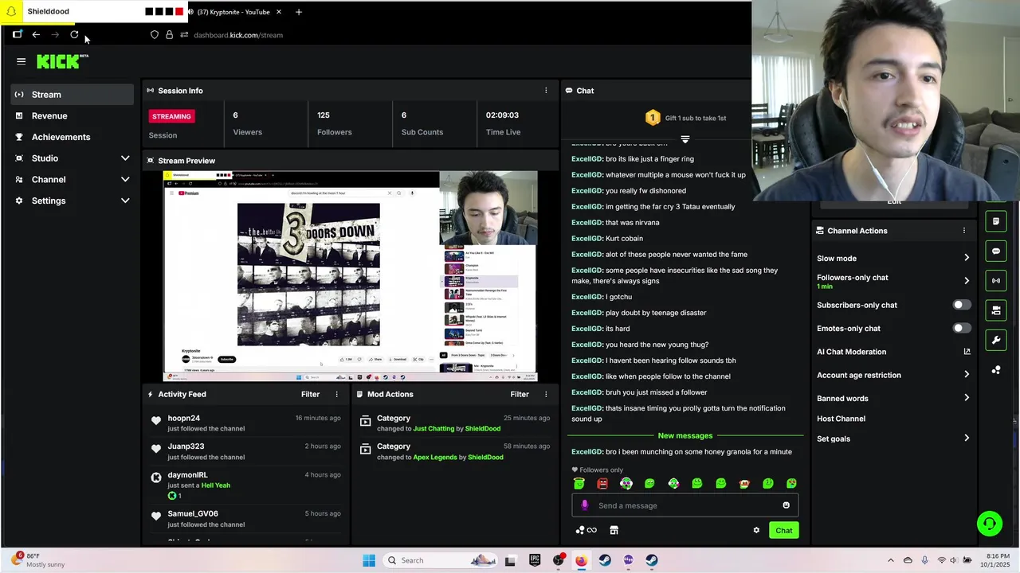Show hidden system tray icons
This screenshot has height=573, width=1020.
891,560
